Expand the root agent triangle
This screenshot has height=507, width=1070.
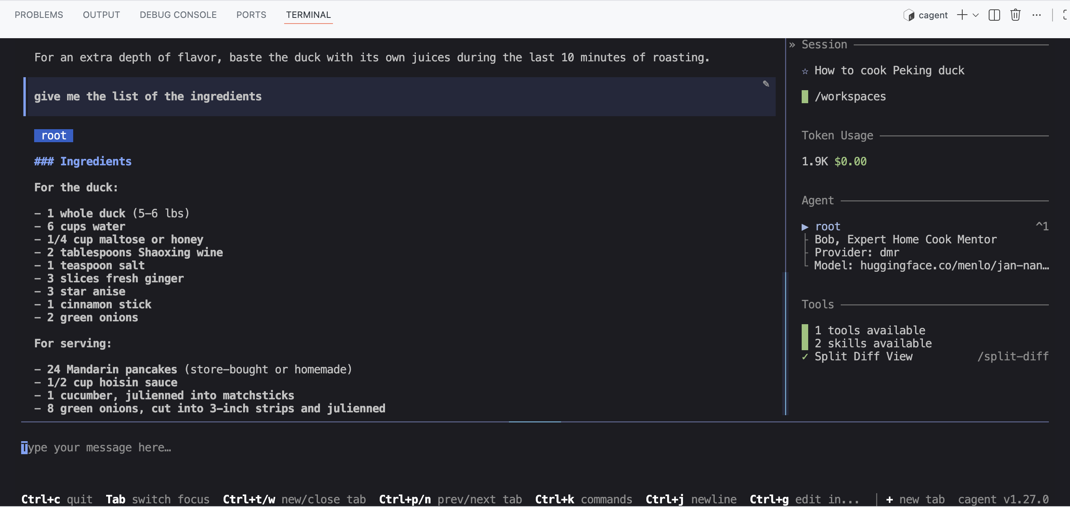point(805,227)
